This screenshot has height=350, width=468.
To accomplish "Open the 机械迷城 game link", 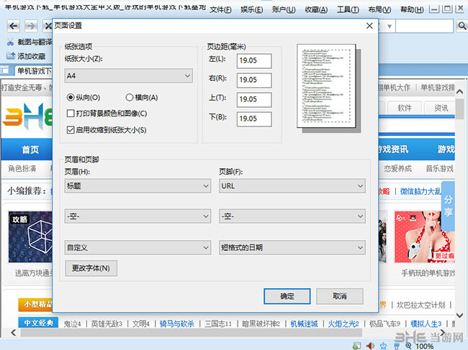I will 304,324.
